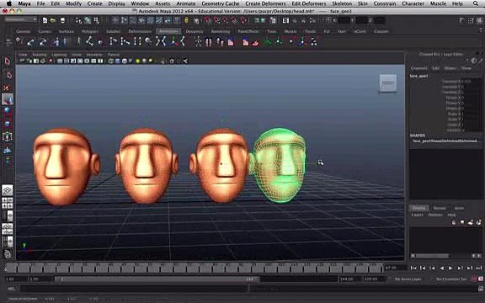Click the Joint tool shelf icon
The height and width of the screenshot is (303, 485).
pos(90,41)
